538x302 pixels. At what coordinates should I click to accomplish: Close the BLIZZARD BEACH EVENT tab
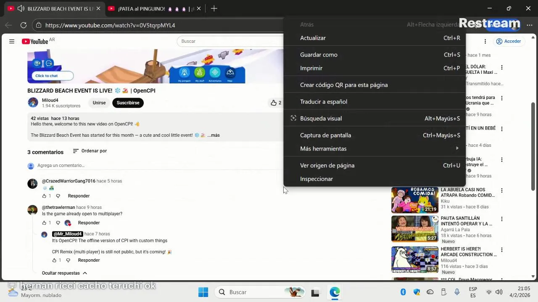tap(98, 8)
